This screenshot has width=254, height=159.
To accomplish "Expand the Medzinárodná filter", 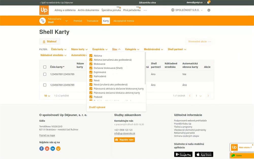I will [154, 49].
